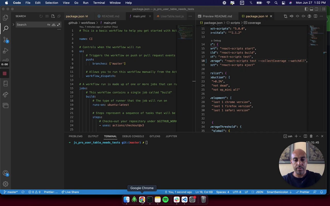Click the Open New Search Editor icon
Screen dimensions: 330x206
53,16
